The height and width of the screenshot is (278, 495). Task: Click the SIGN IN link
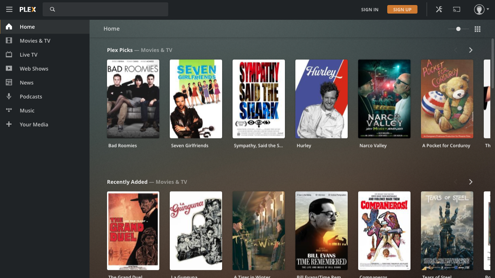tap(369, 10)
